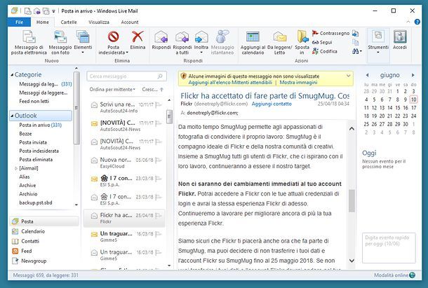Click Rispondi a tutti icon
The height and width of the screenshot is (288, 428).
[x=182, y=42]
